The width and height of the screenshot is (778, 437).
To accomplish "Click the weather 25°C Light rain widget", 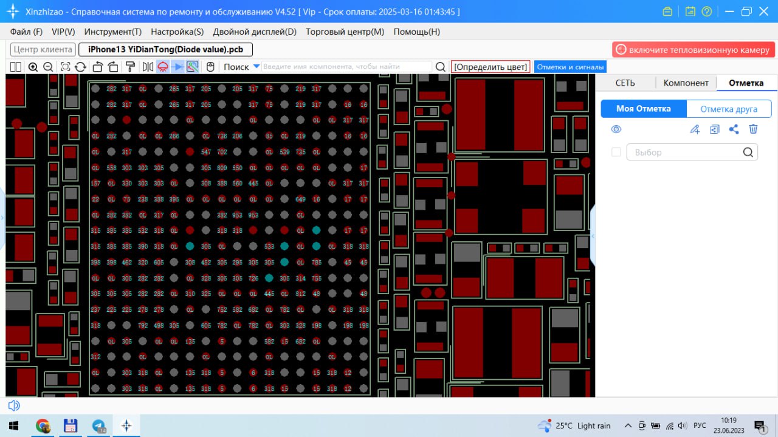I will 574,425.
